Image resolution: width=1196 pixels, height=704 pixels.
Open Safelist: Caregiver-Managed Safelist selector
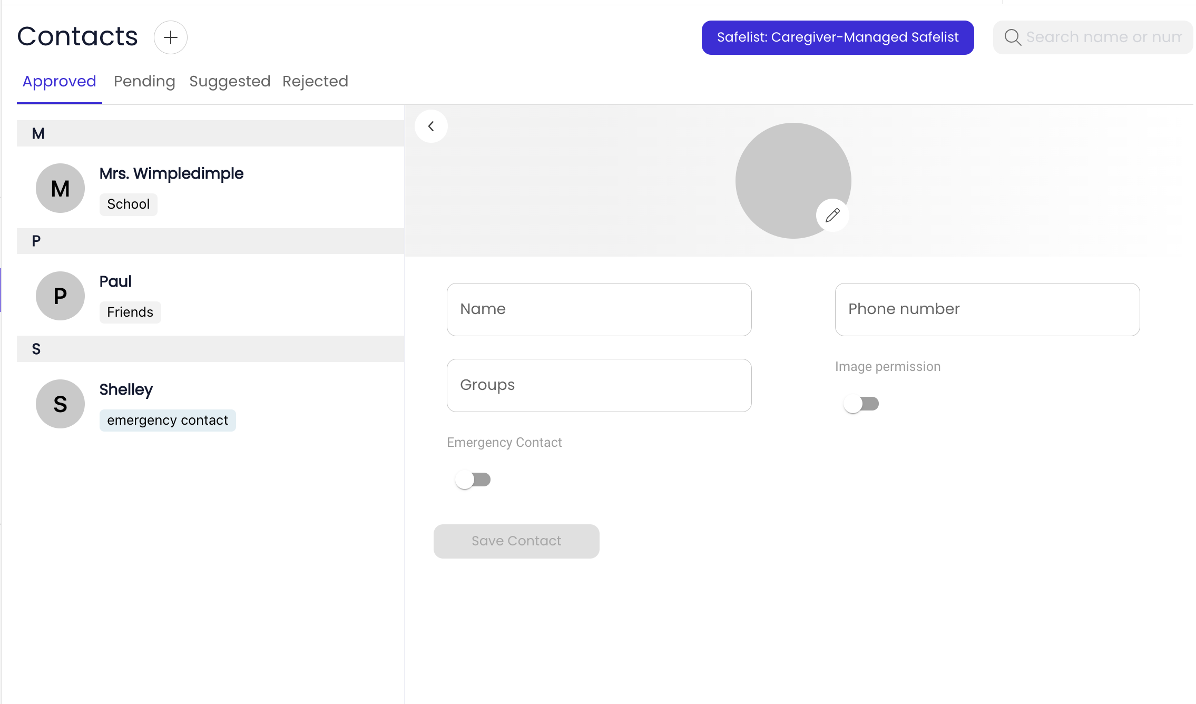[837, 37]
